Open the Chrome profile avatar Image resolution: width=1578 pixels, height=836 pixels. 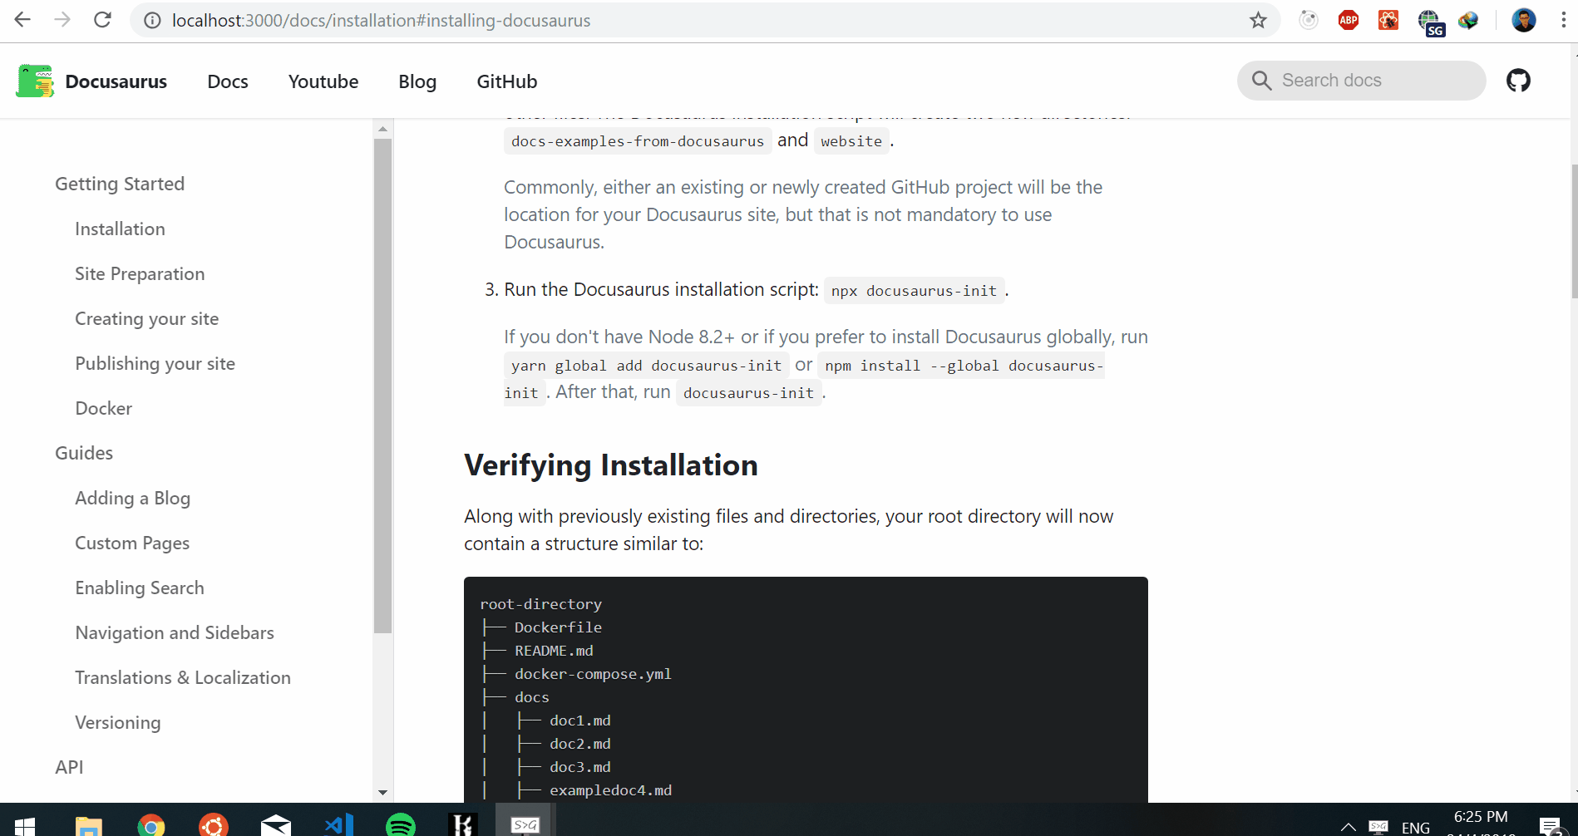(x=1524, y=20)
